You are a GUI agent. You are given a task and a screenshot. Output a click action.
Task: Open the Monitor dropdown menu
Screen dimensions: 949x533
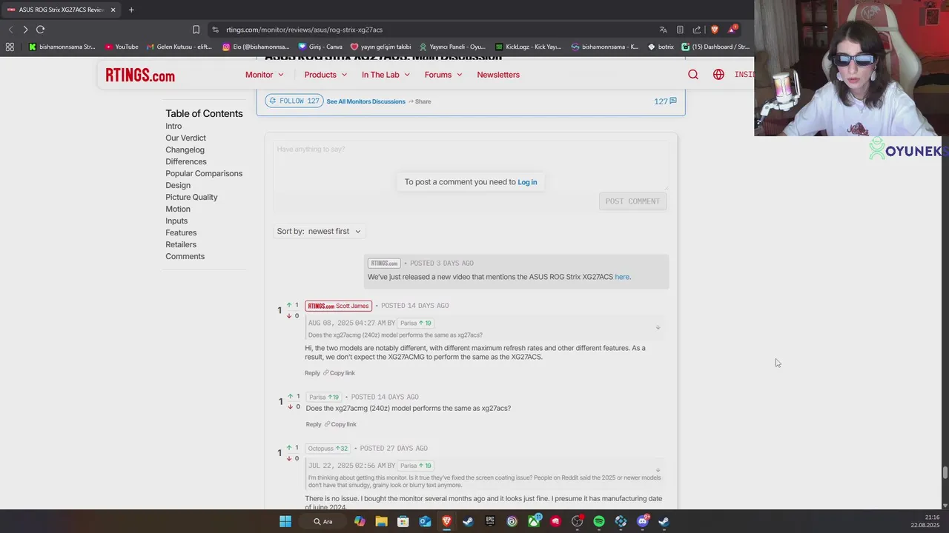pos(265,75)
